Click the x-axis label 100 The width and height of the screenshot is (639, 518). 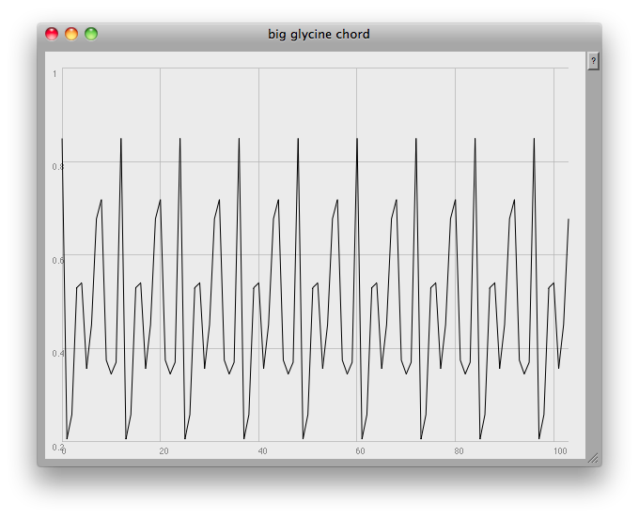[x=560, y=451]
